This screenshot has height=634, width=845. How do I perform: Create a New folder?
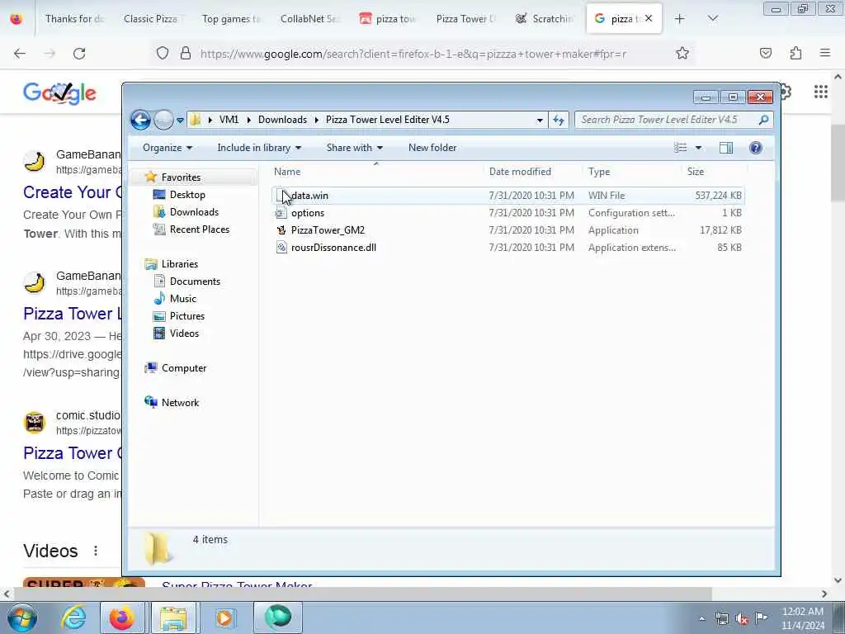[x=432, y=148]
